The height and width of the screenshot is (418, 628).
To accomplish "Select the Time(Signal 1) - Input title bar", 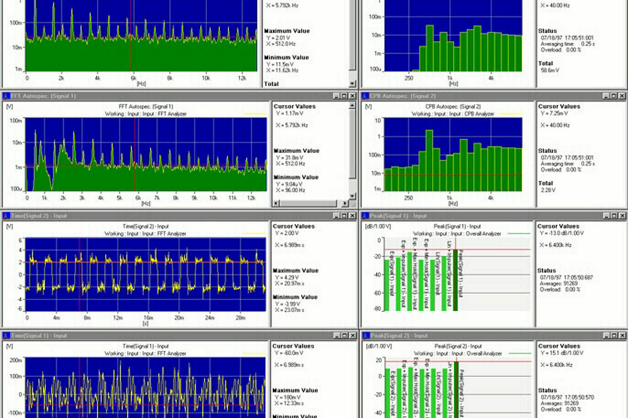I will click(x=157, y=335).
